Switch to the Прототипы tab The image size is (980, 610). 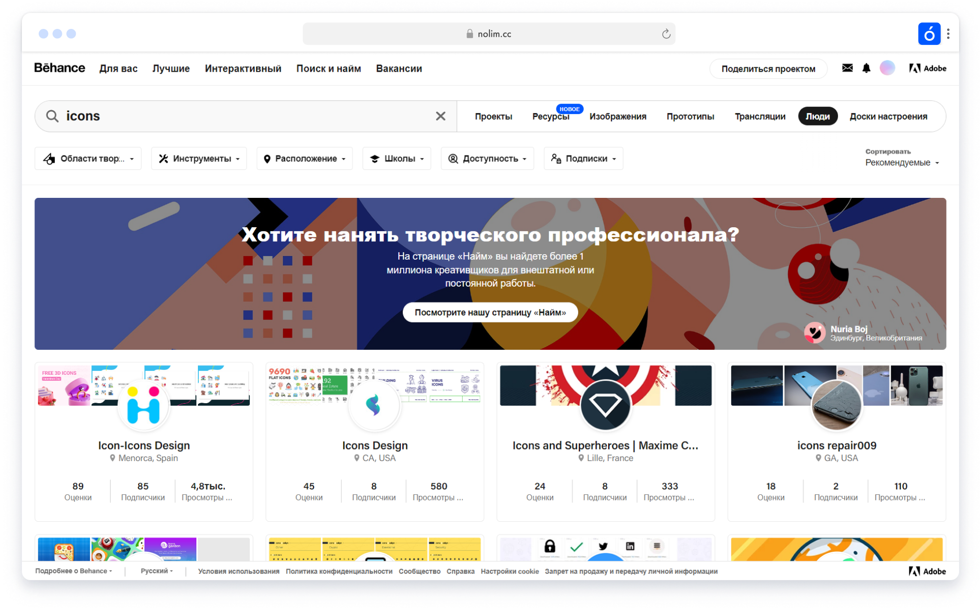pyautogui.click(x=690, y=116)
